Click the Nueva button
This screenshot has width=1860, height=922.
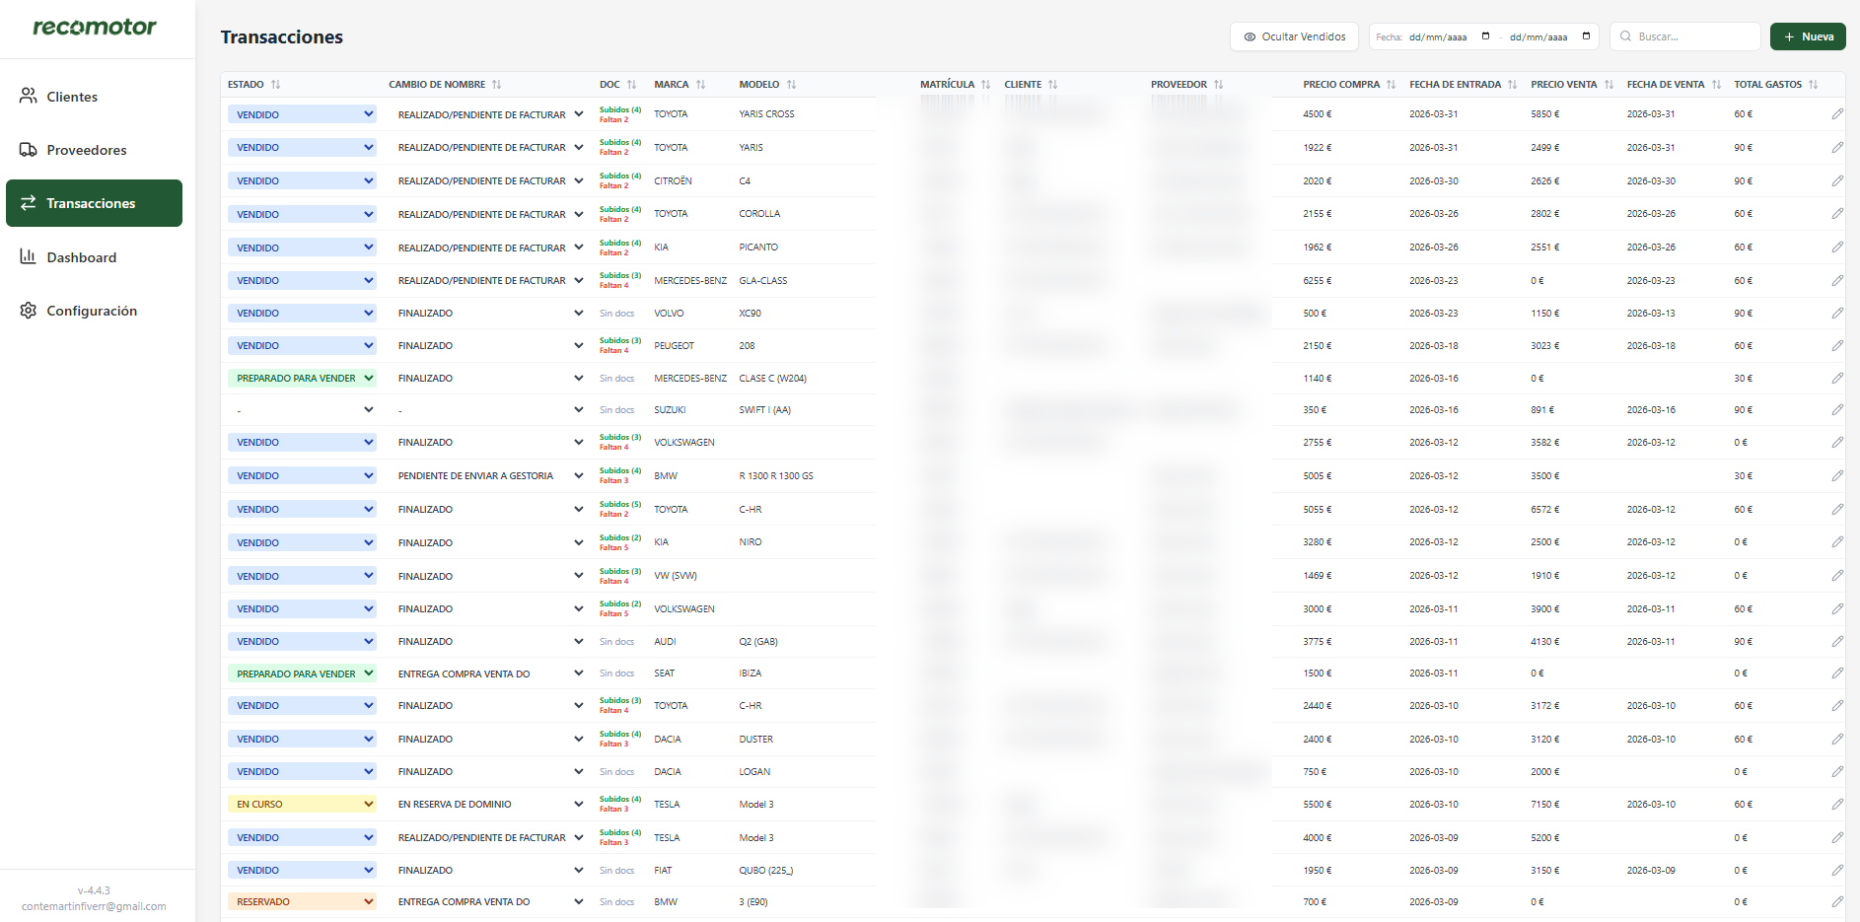(x=1808, y=36)
